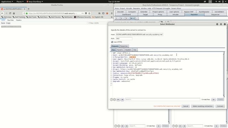Screen dimensions: 228x128
Task: Open a new Firefox tab
Action: [28, 9]
